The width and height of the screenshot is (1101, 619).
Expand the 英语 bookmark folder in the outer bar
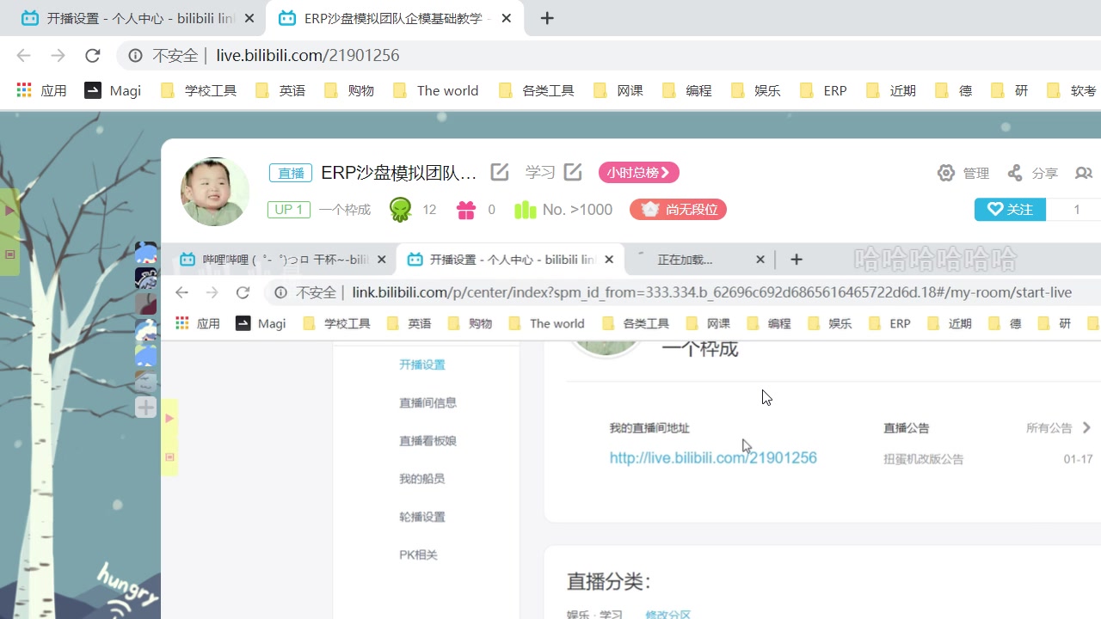pyautogui.click(x=280, y=90)
